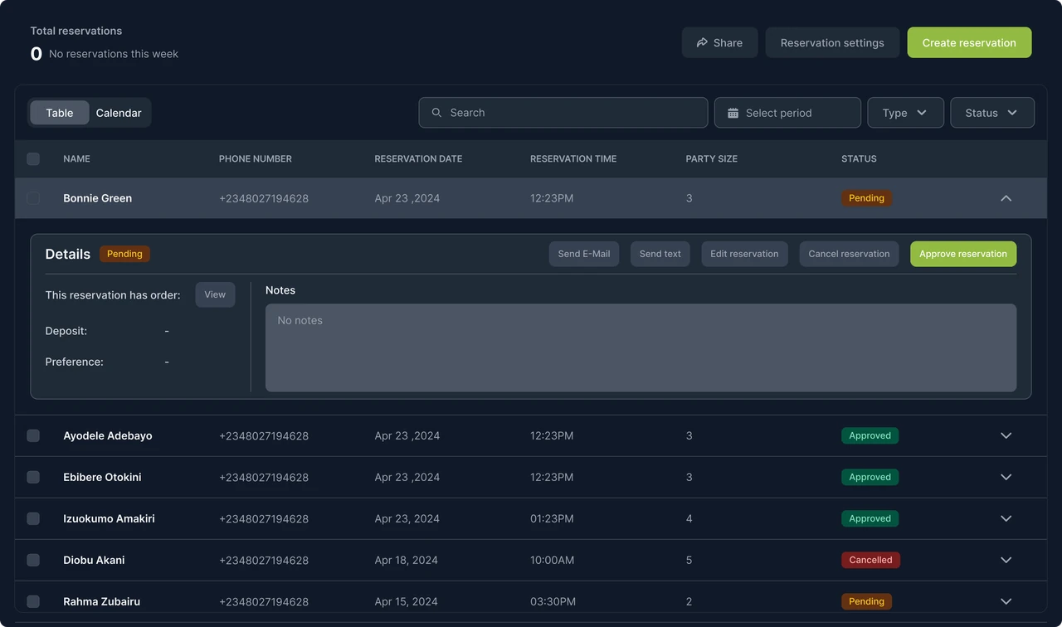Switch to the Table view tab
1062x627 pixels.
point(60,113)
